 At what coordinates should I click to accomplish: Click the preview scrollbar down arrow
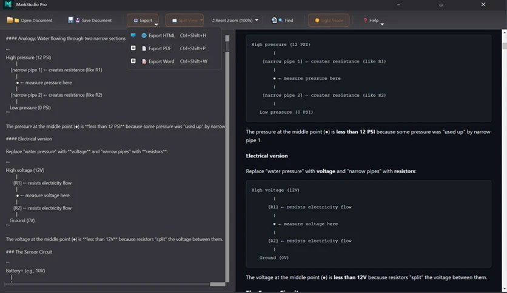[x=505, y=289]
